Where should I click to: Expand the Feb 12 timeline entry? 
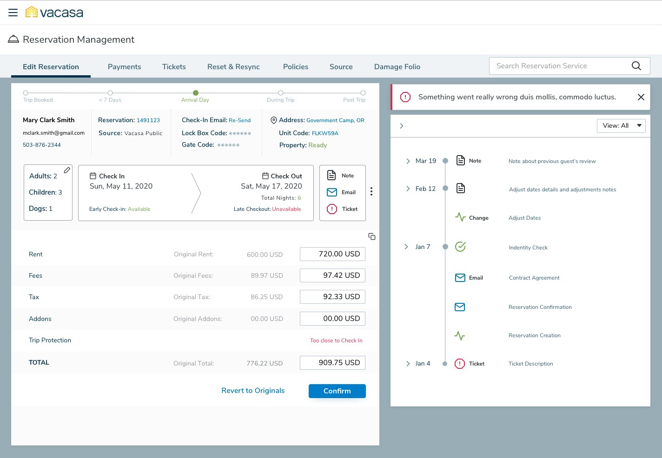point(408,189)
